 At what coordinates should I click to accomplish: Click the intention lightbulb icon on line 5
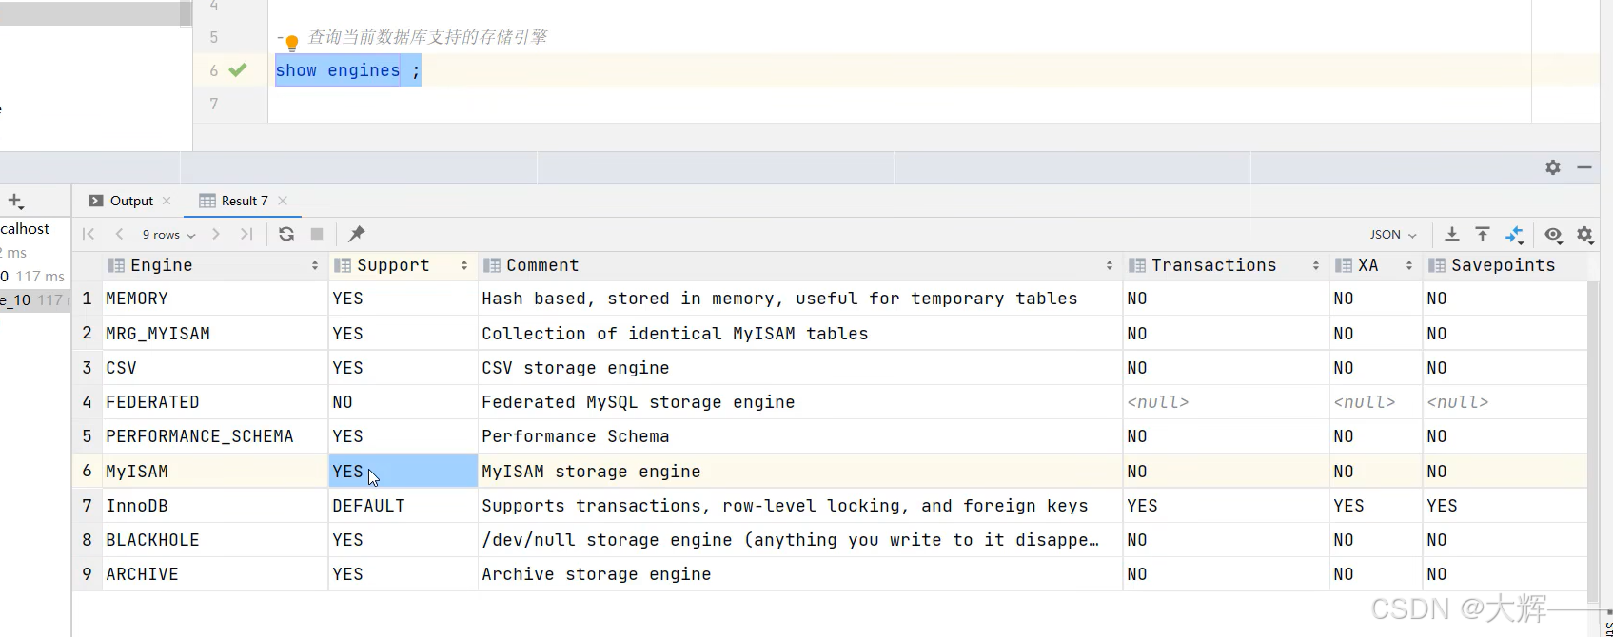[292, 42]
